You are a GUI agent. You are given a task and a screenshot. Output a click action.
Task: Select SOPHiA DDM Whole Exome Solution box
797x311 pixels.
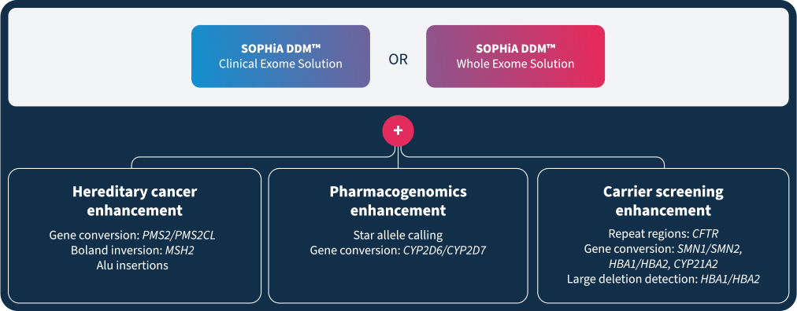[x=515, y=57]
